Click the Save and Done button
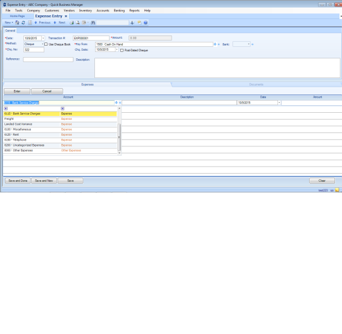342x334 pixels. click(x=18, y=181)
